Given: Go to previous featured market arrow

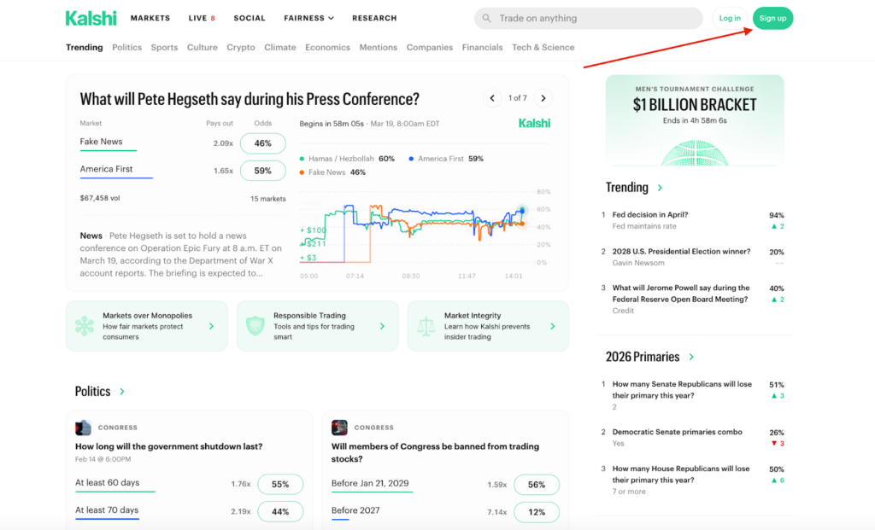Looking at the screenshot, I should tap(492, 98).
